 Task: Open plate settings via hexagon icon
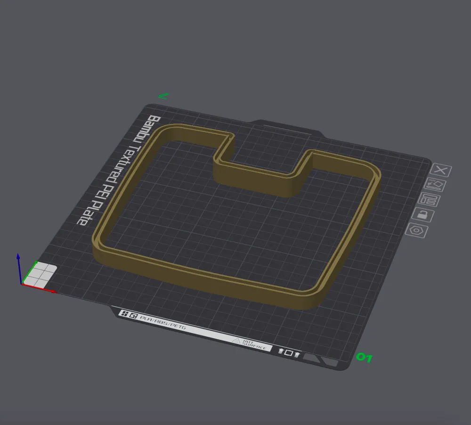point(416,231)
